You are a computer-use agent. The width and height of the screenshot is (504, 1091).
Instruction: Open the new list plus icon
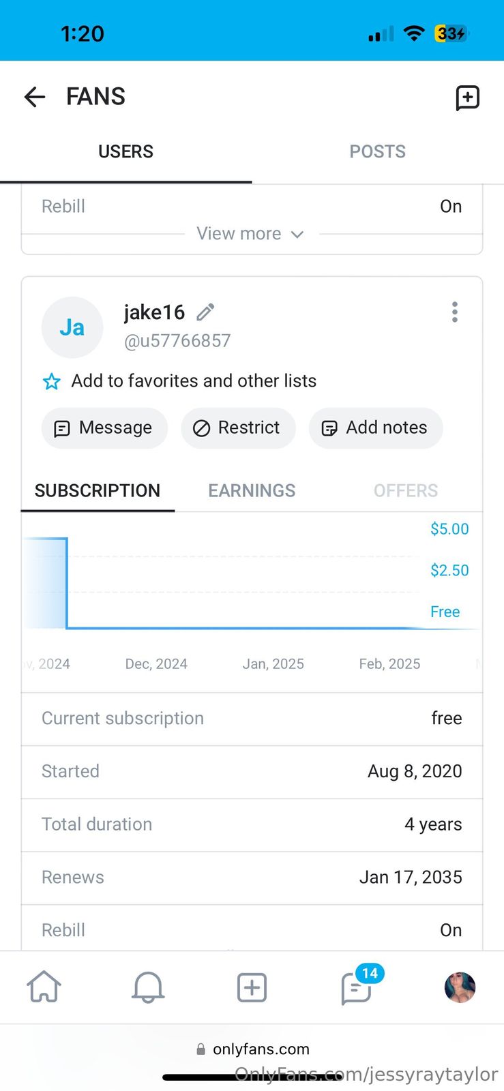click(x=467, y=98)
